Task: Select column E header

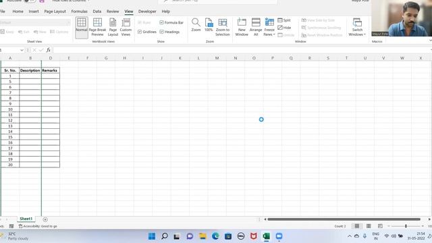Action: 69,58
